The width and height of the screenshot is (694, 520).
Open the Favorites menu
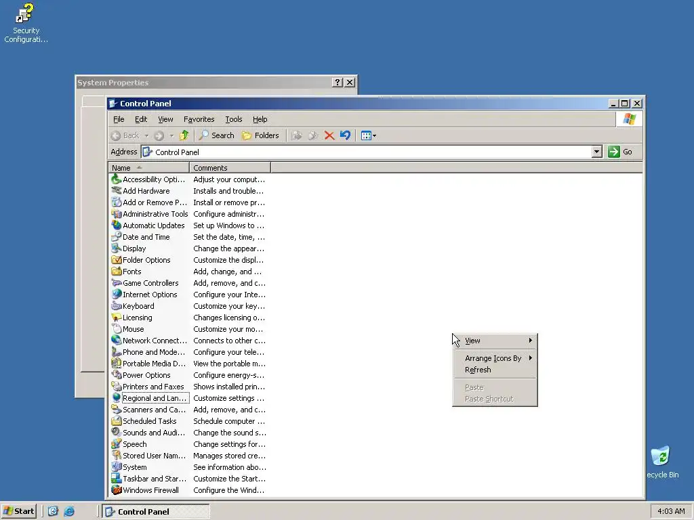(199, 119)
